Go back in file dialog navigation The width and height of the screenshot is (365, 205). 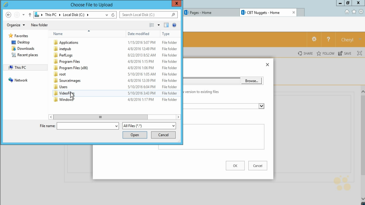[8, 15]
